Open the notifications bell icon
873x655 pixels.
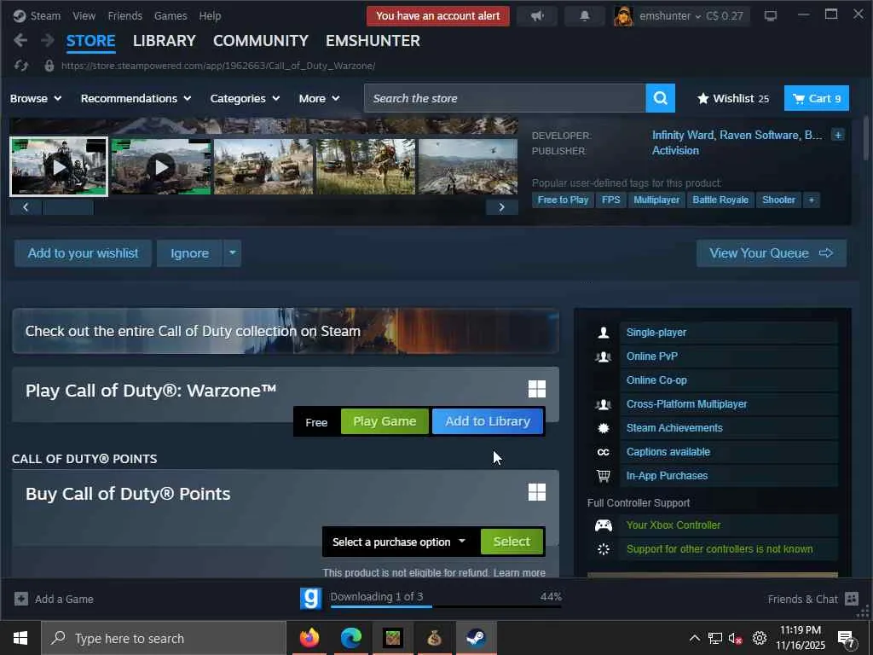585,16
